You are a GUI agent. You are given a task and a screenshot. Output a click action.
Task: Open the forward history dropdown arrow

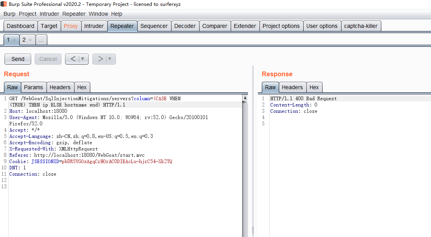click(110, 59)
